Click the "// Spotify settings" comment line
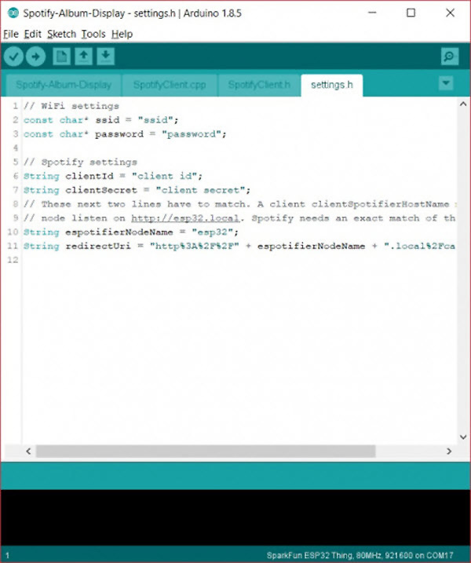 [x=80, y=162]
